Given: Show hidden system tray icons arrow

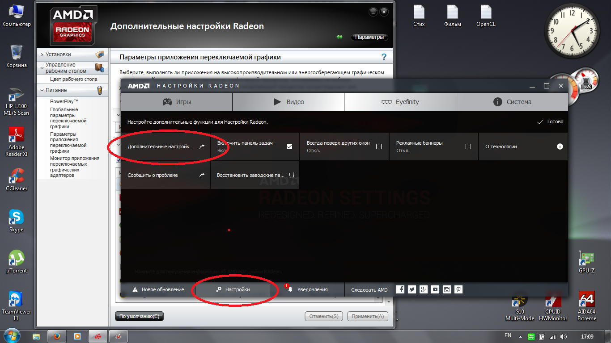Looking at the screenshot, I should click(x=521, y=336).
